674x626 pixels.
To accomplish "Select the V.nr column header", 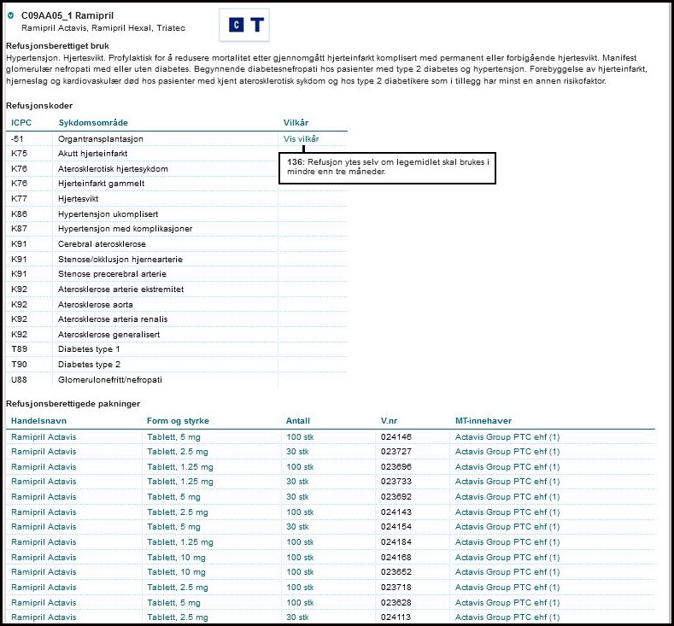I will (x=391, y=421).
